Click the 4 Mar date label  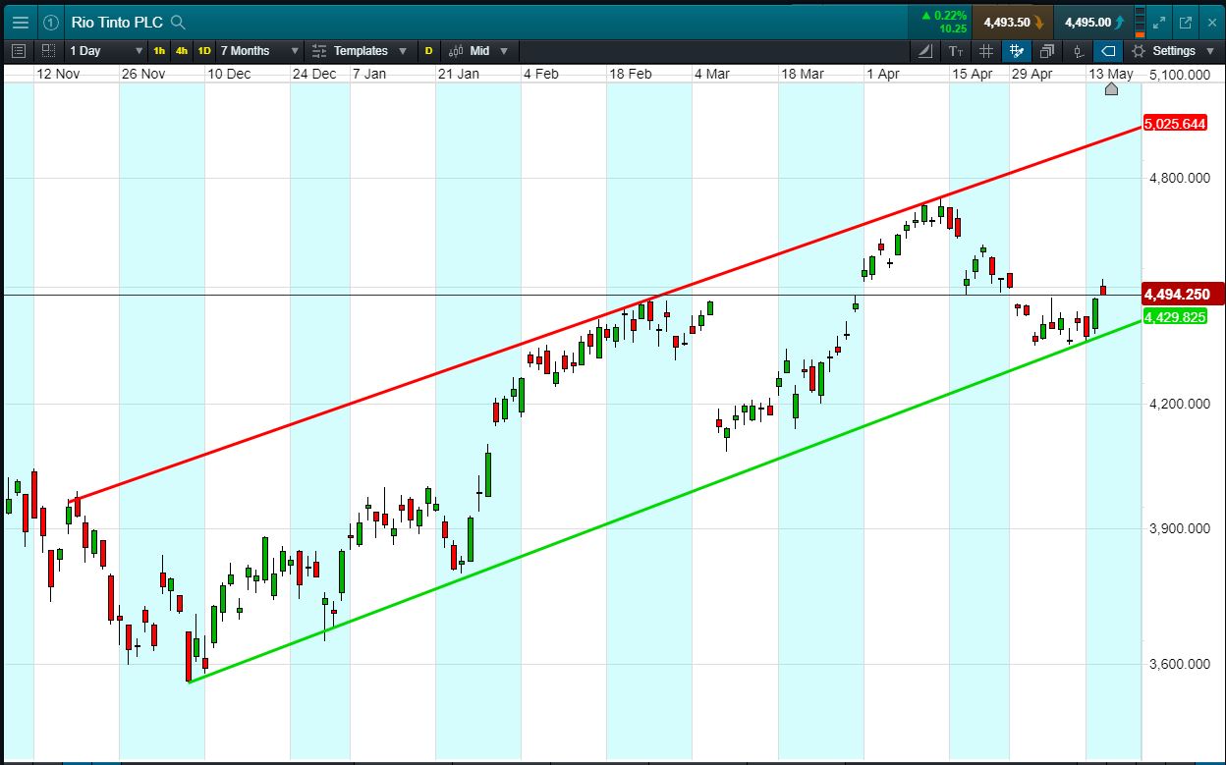pos(711,74)
